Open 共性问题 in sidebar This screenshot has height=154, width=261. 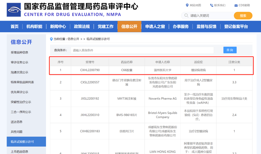click(16, 132)
